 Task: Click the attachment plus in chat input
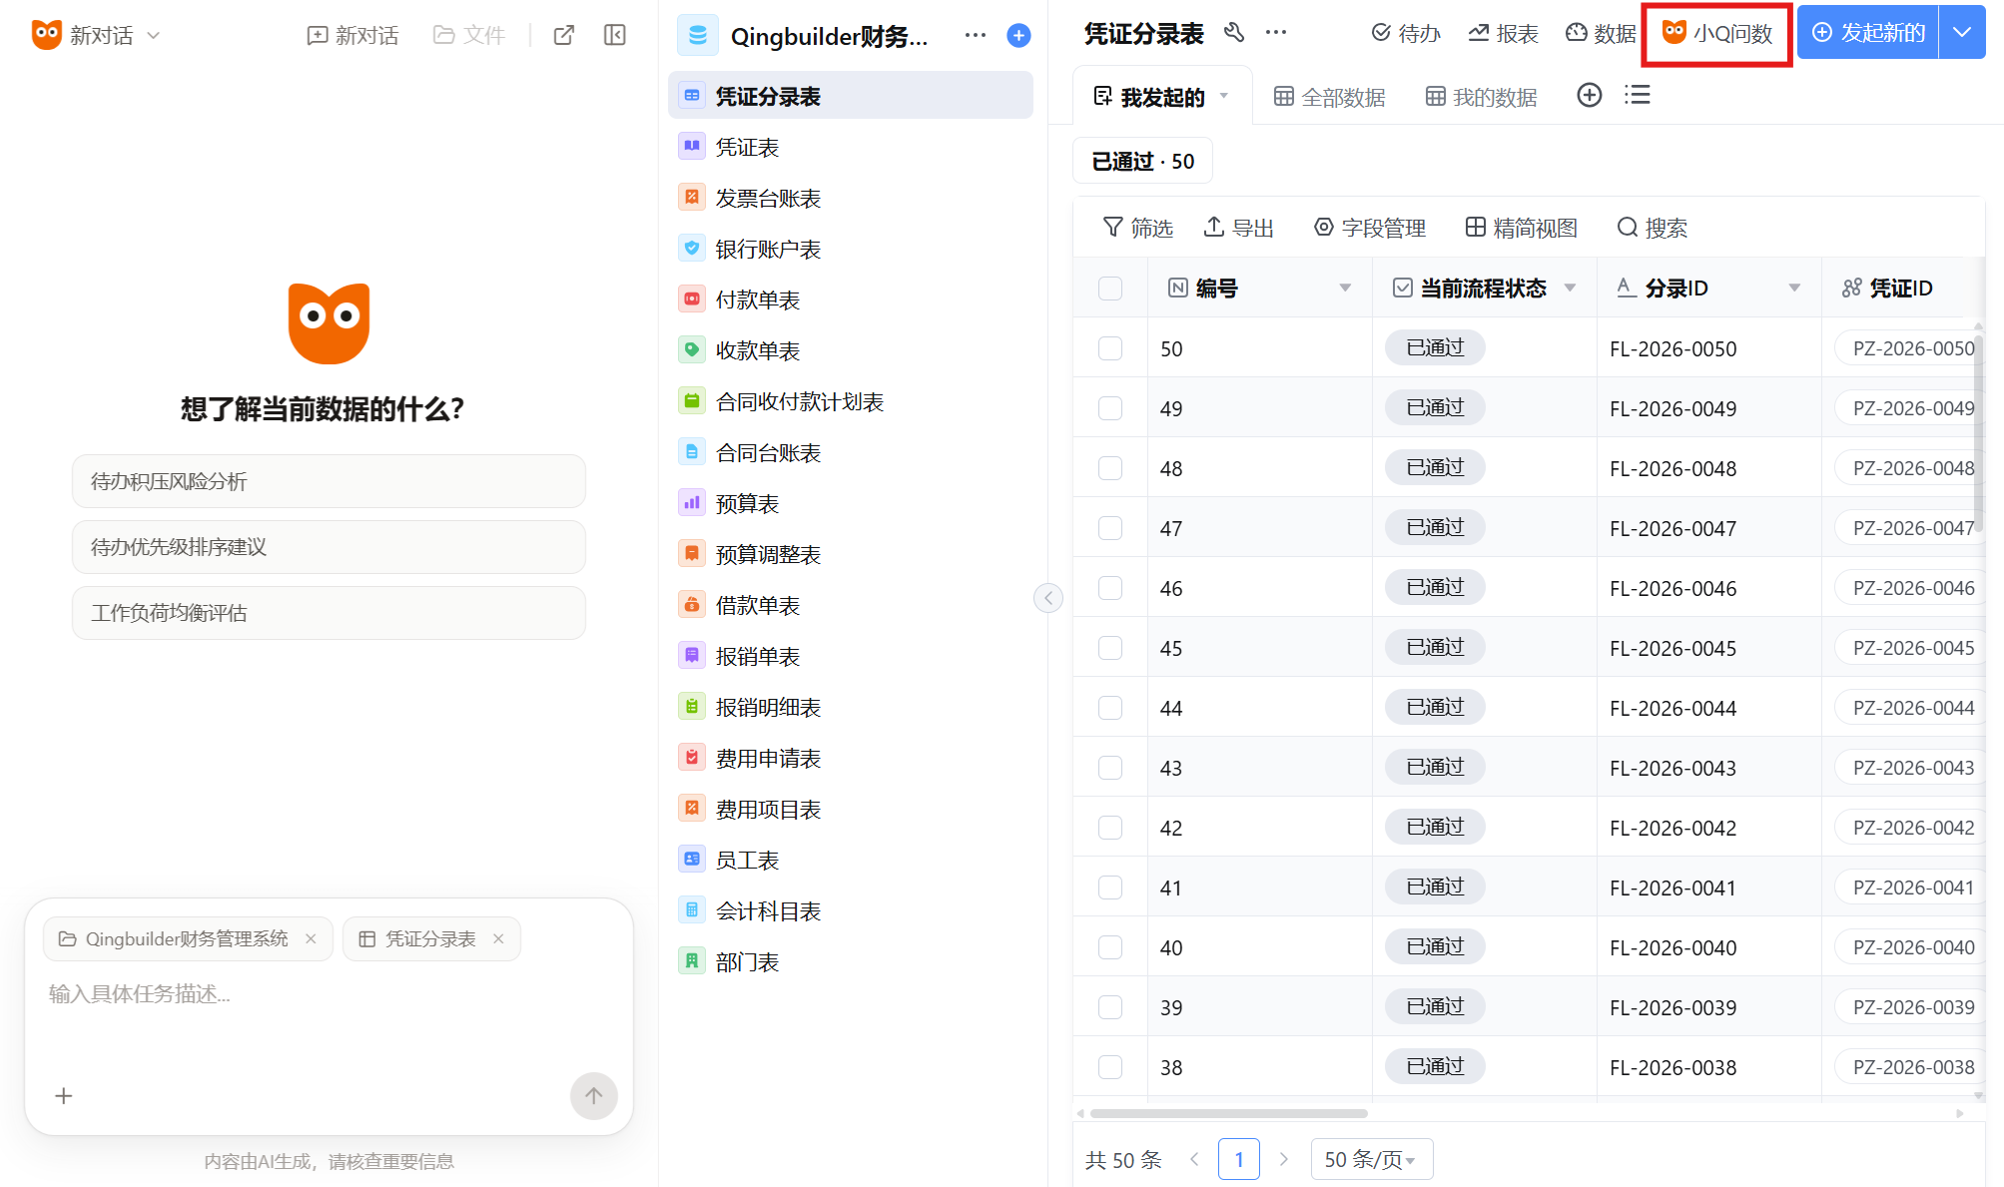[x=64, y=1095]
